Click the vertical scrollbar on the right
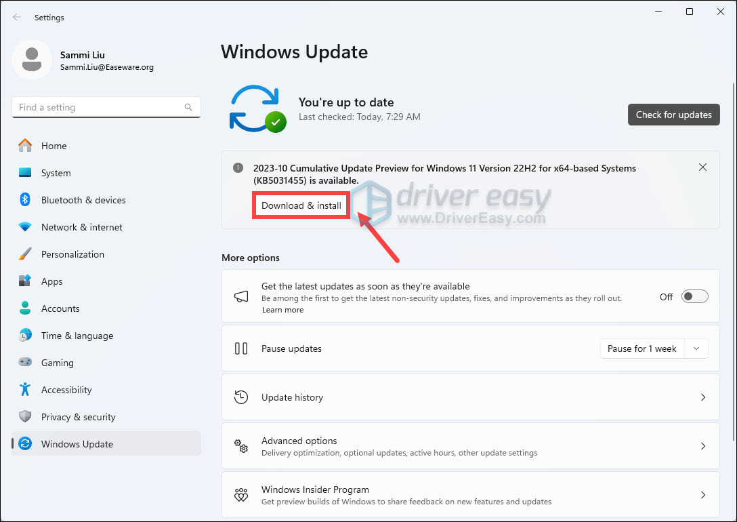 734,262
